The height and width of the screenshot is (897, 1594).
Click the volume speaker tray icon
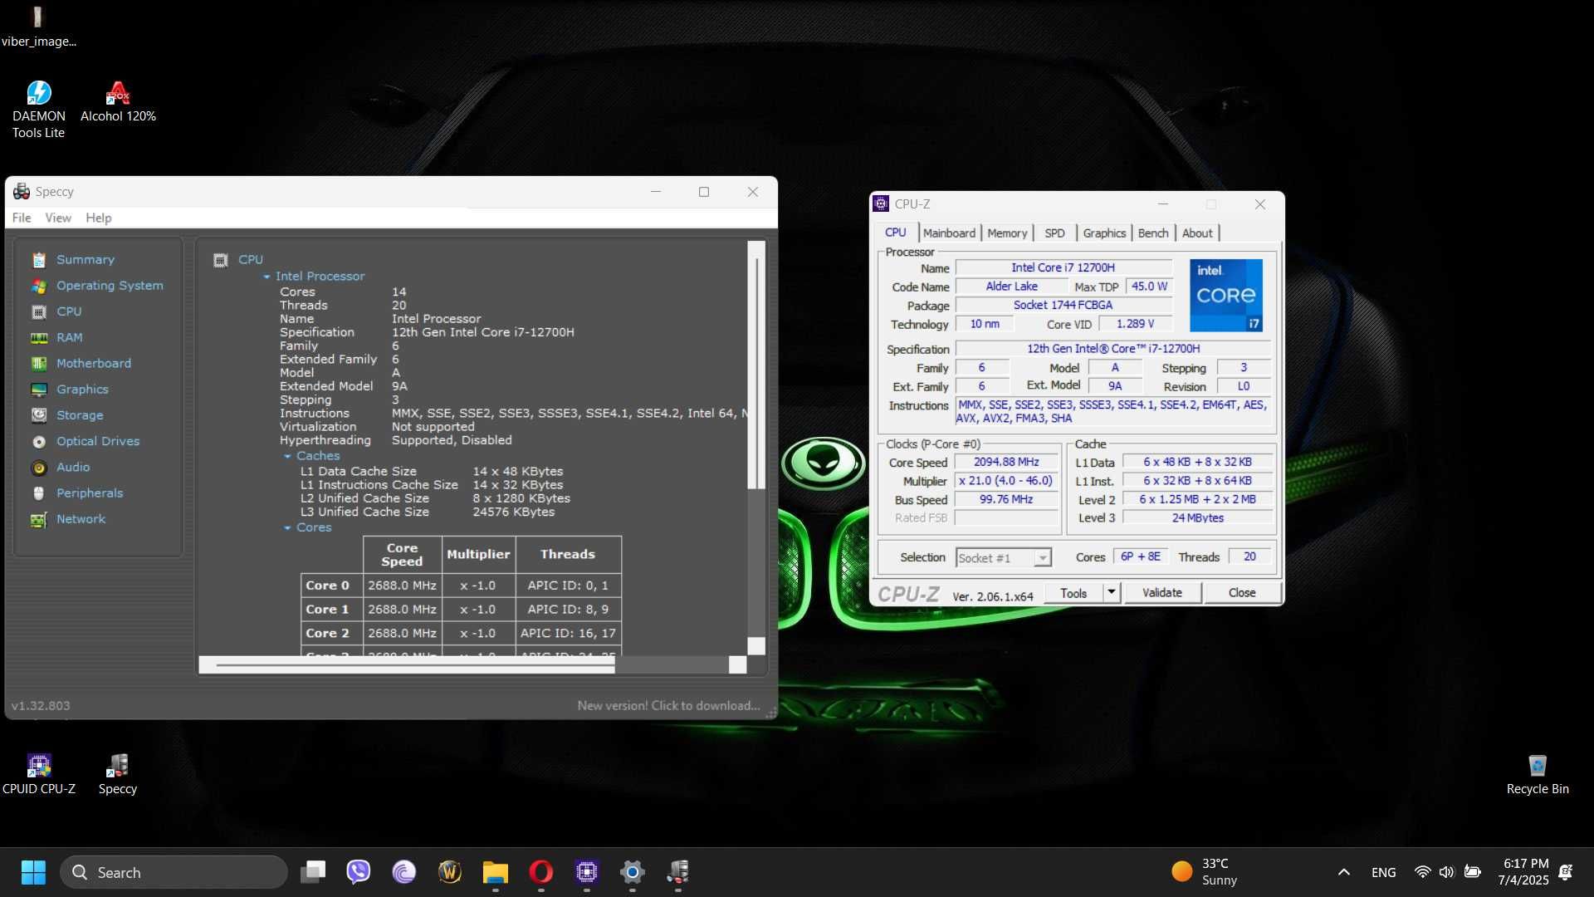pyautogui.click(x=1446, y=872)
